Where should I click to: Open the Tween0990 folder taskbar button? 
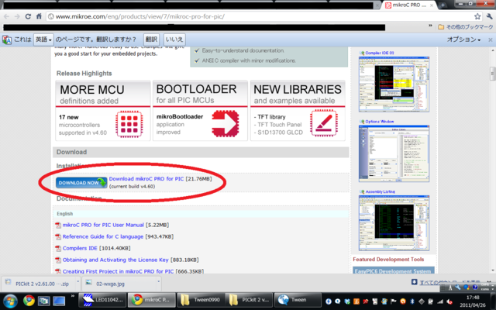point(201,300)
